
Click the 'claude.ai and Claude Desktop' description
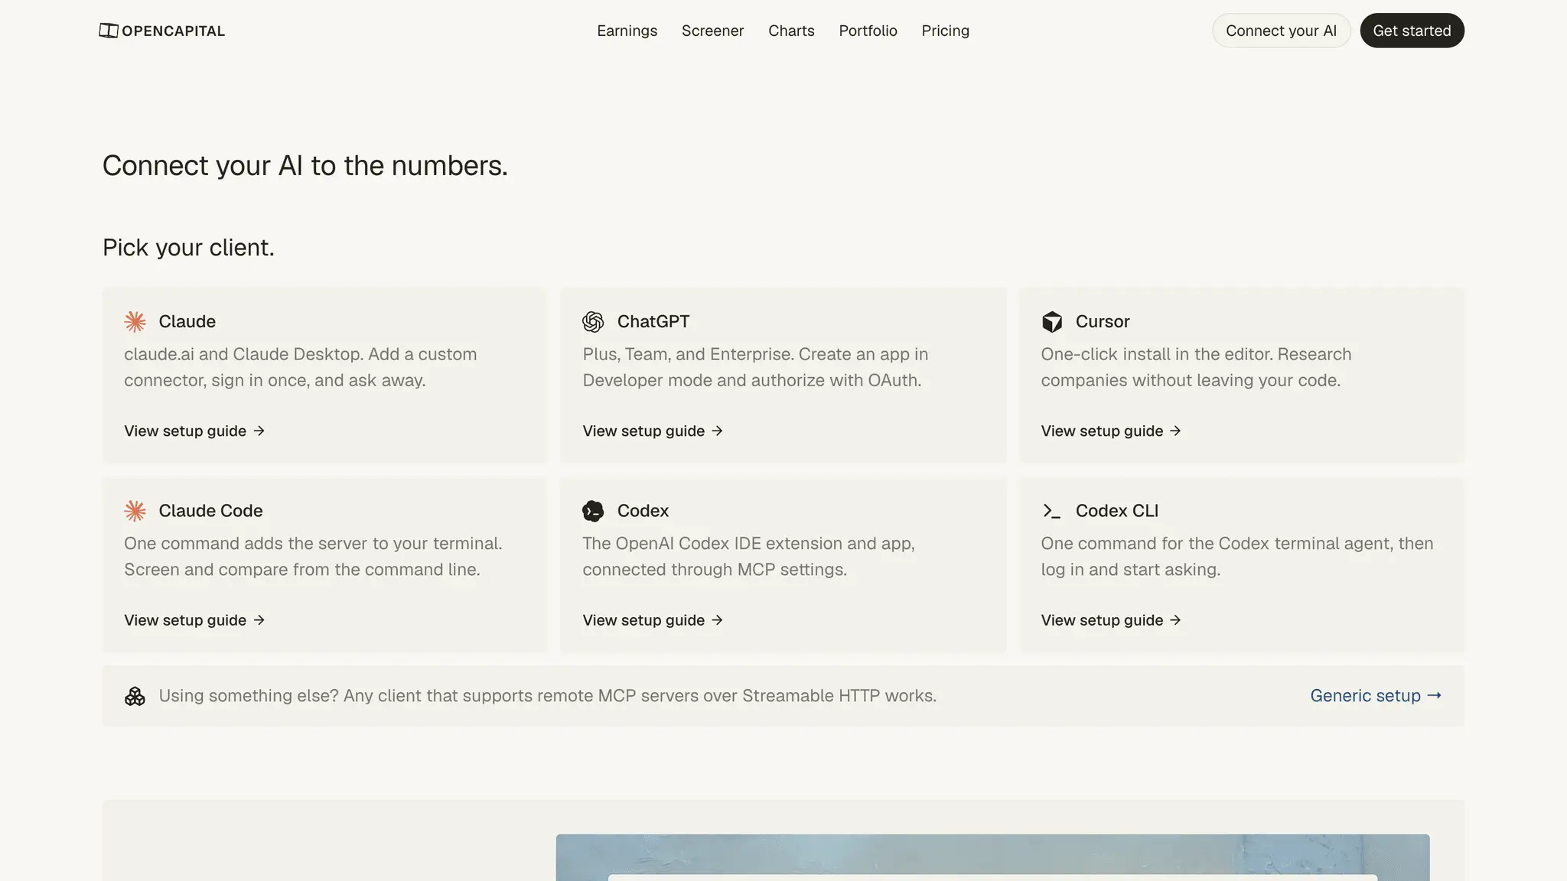301,367
